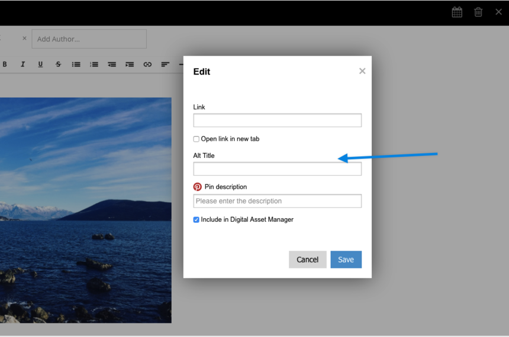509x337 pixels.
Task: Open the text alignment option
Action: (x=165, y=64)
